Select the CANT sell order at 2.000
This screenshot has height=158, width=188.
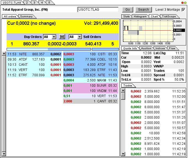click(x=91, y=101)
